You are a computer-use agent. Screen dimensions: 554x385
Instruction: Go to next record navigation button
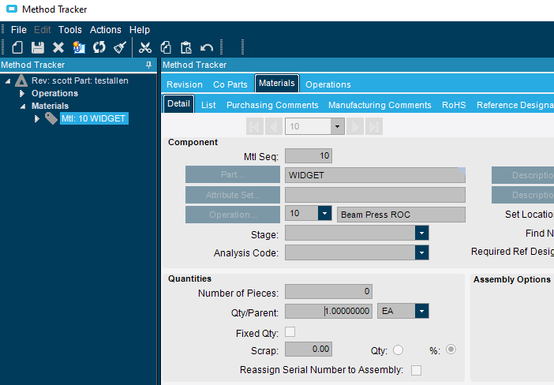(x=355, y=126)
